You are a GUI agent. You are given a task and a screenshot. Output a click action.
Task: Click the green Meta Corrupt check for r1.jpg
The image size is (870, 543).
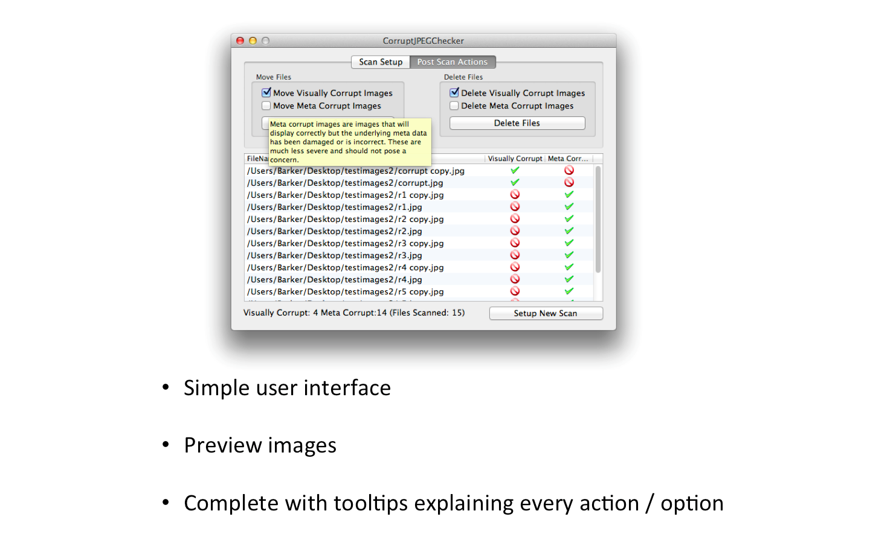click(569, 206)
